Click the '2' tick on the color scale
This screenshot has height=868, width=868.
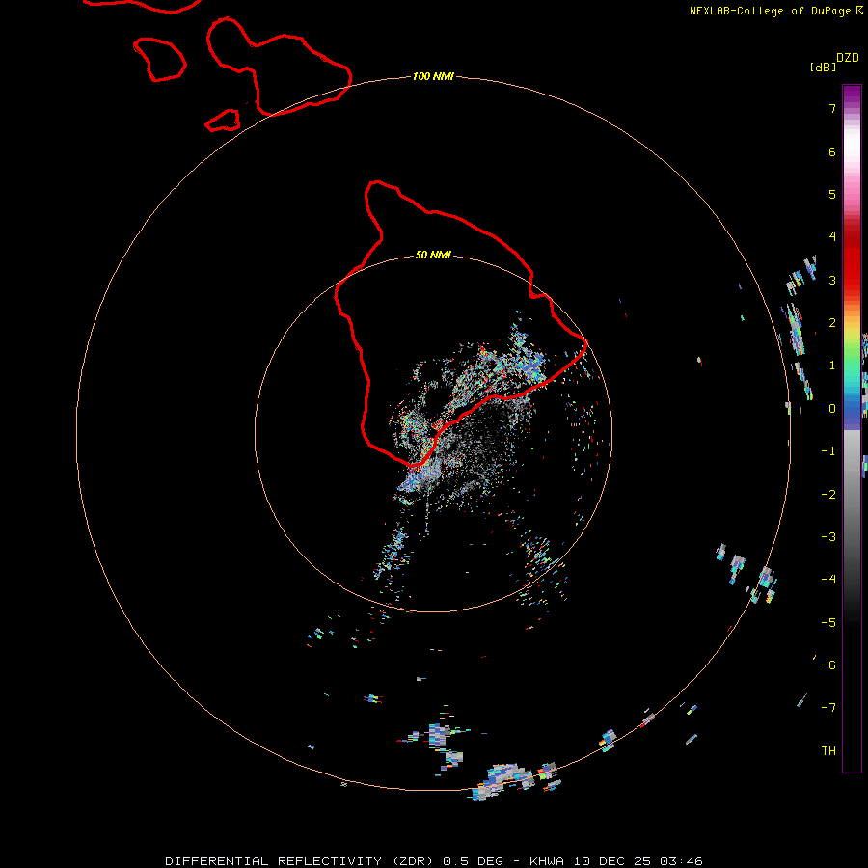832,322
